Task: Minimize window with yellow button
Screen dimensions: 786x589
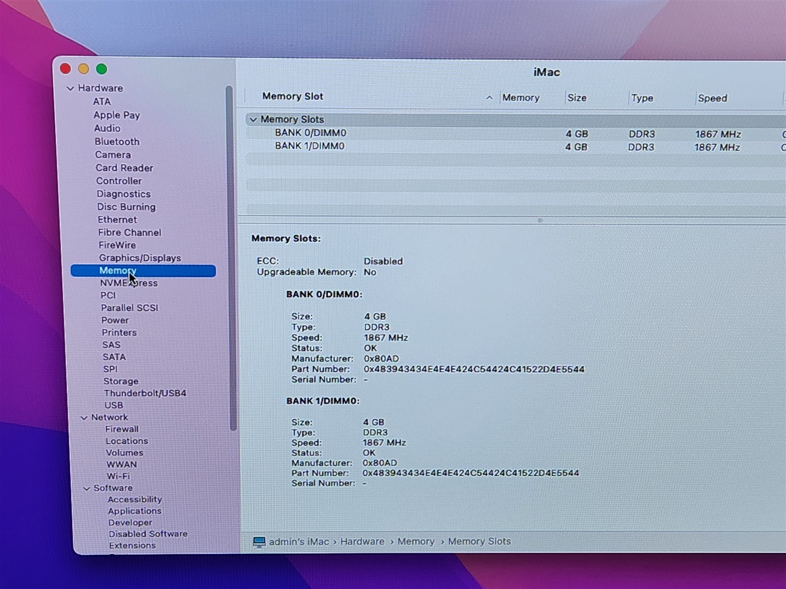Action: (84, 69)
